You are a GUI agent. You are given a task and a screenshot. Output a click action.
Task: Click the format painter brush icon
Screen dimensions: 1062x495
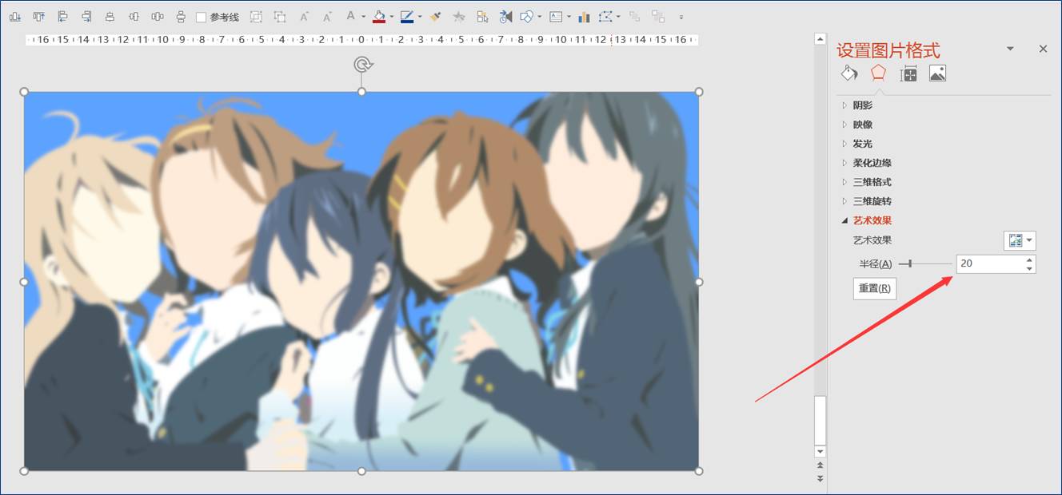(435, 17)
